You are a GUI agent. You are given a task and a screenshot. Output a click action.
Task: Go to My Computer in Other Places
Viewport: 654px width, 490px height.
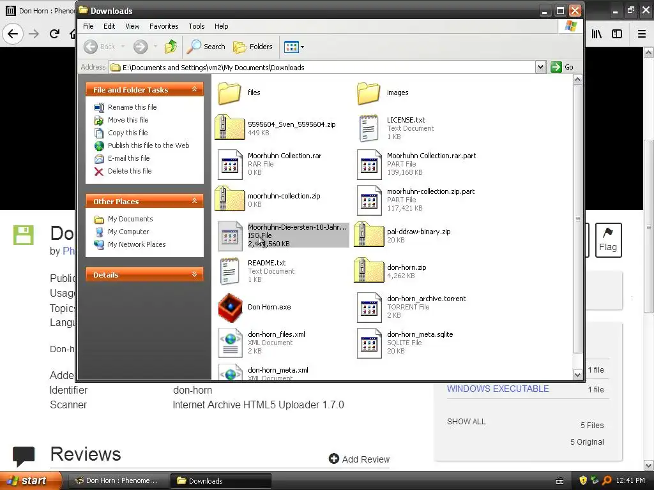(128, 232)
